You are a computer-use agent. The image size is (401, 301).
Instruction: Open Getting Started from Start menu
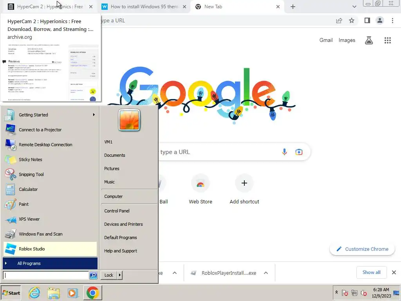[50, 115]
